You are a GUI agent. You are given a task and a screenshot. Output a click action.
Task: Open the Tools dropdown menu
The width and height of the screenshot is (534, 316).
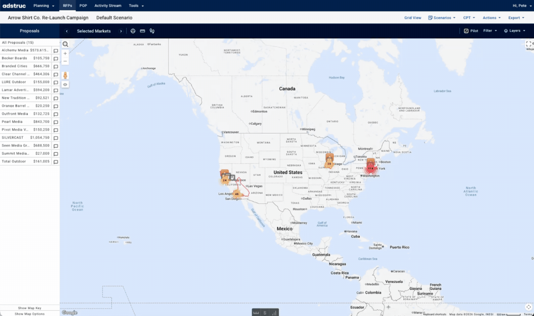136,6
